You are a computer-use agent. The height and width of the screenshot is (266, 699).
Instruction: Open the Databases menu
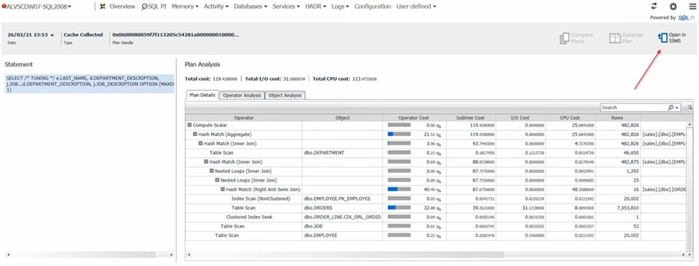click(250, 7)
